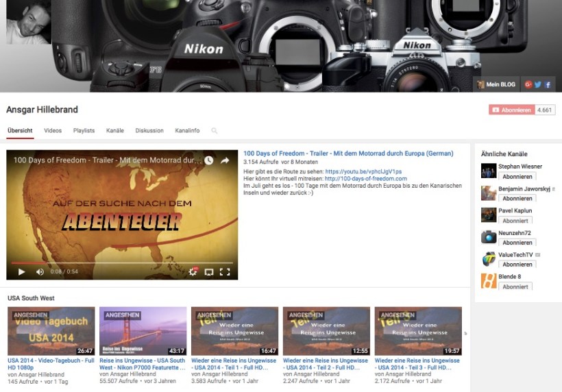Switch video to theater mode

(x=209, y=272)
